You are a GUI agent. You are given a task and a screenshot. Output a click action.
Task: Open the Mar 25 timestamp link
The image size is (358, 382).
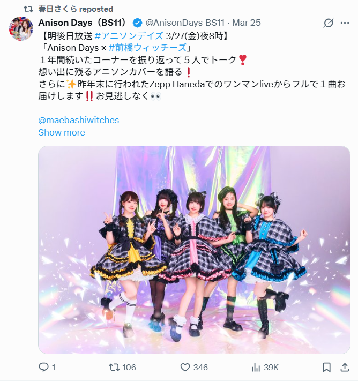click(247, 23)
